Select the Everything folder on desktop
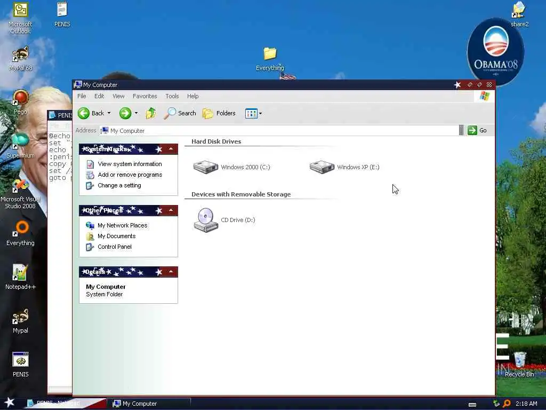This screenshot has height=410, width=546. [x=270, y=59]
